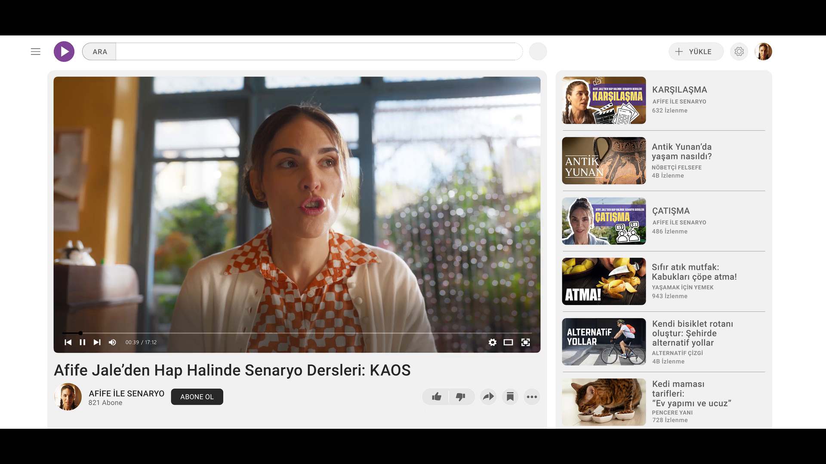Open video player settings gear
This screenshot has height=464, width=826.
493,342
